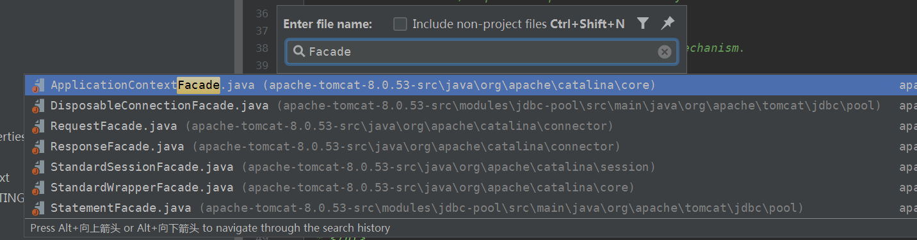
Task: Select StatementFacade.java in result list
Action: [x=471, y=208]
